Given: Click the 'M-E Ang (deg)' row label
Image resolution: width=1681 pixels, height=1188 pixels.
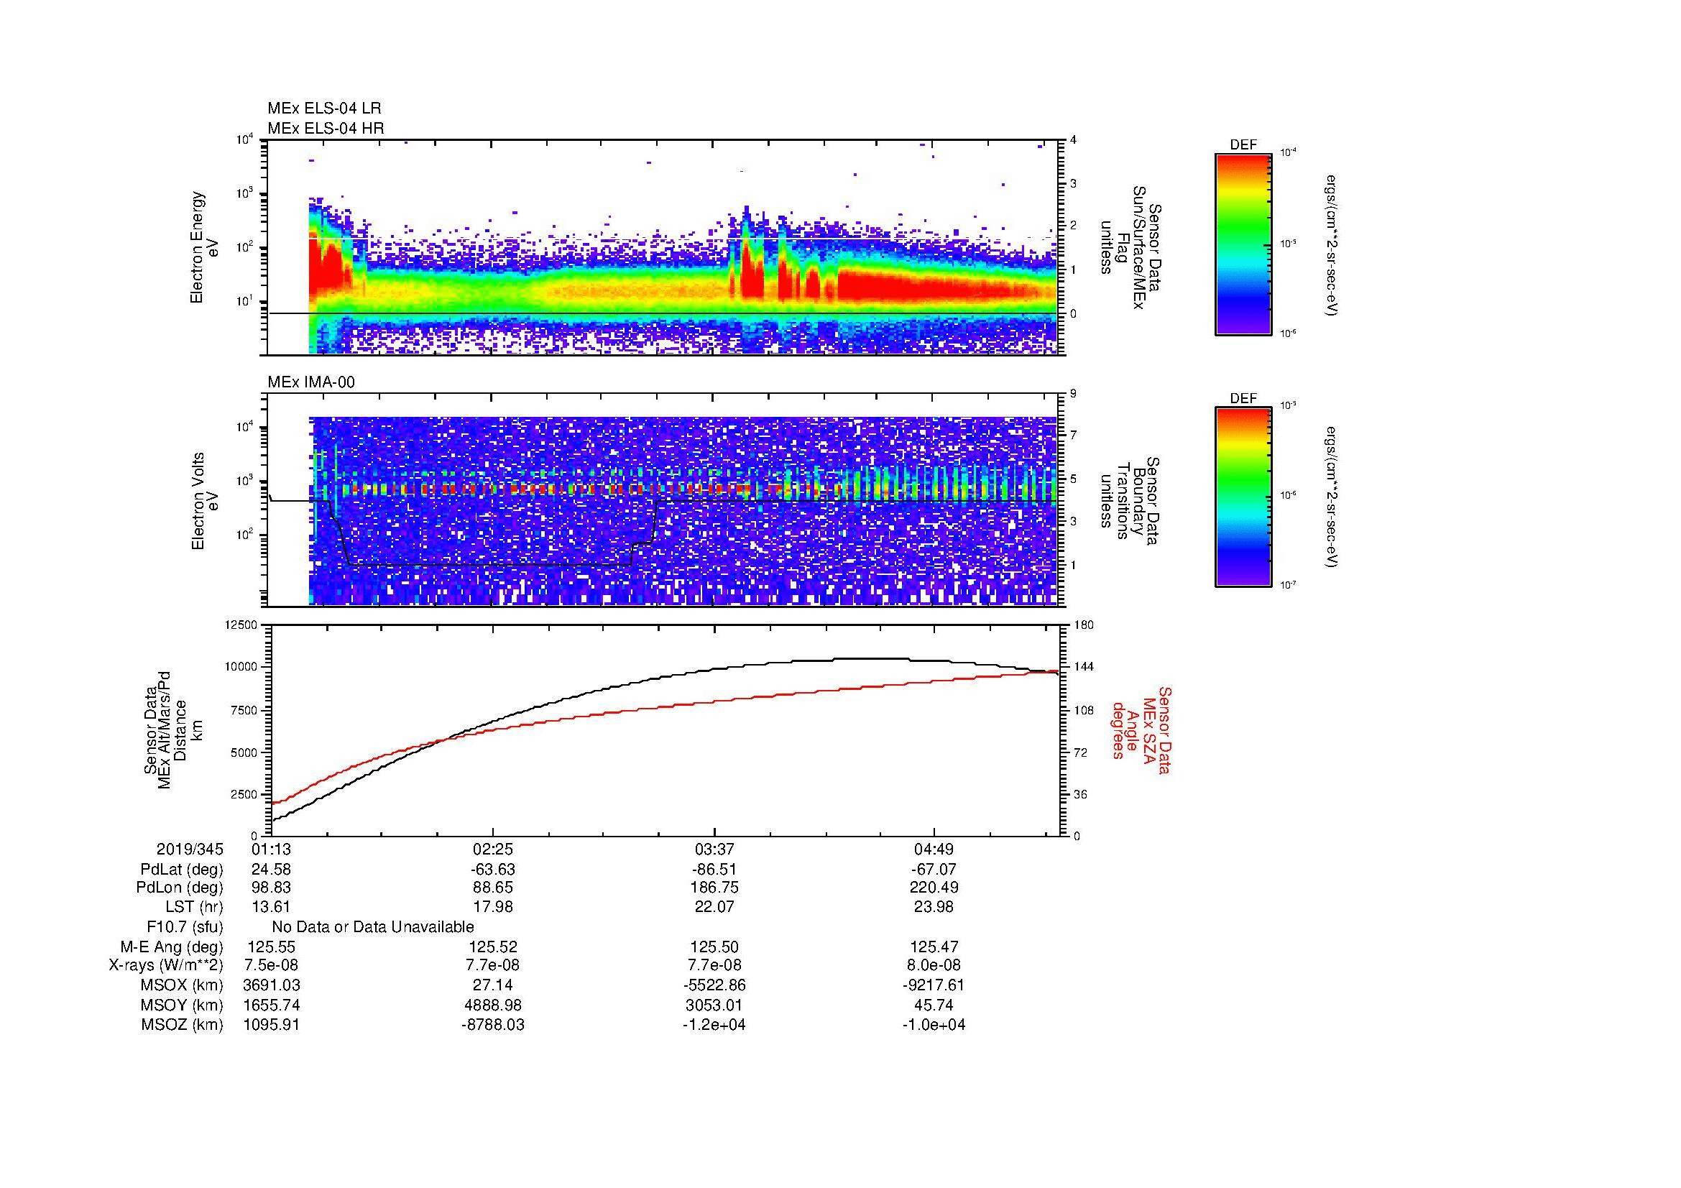Looking at the screenshot, I should 172,947.
